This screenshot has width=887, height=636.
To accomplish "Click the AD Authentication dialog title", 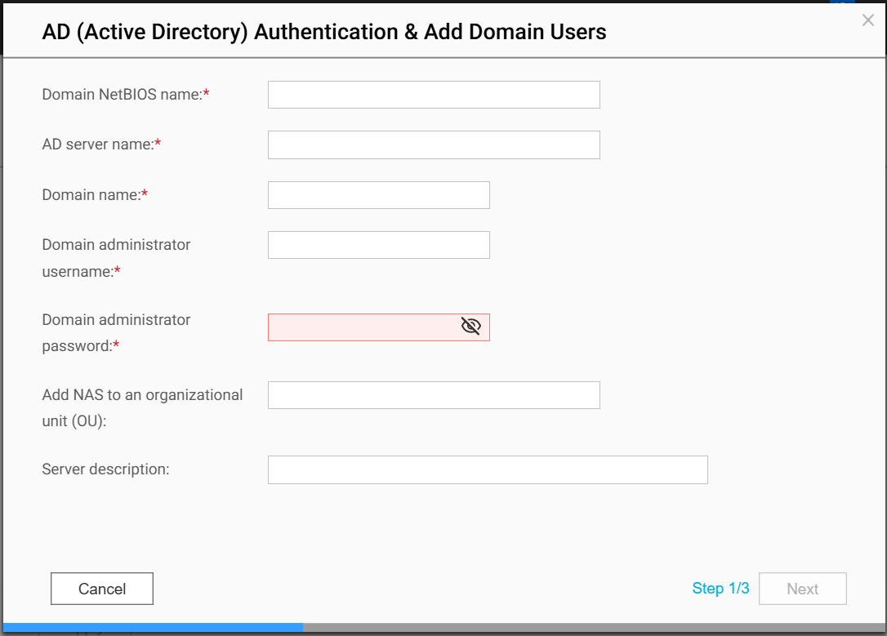I will coord(324,33).
